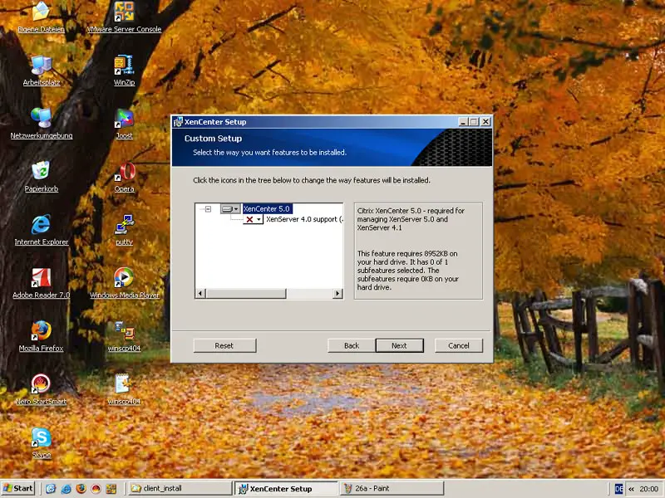Switch to XenCenter Setup taskbar button
The image size is (665, 498).
coord(286,488)
